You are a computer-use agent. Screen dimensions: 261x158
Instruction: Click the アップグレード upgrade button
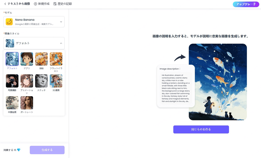point(246,4)
